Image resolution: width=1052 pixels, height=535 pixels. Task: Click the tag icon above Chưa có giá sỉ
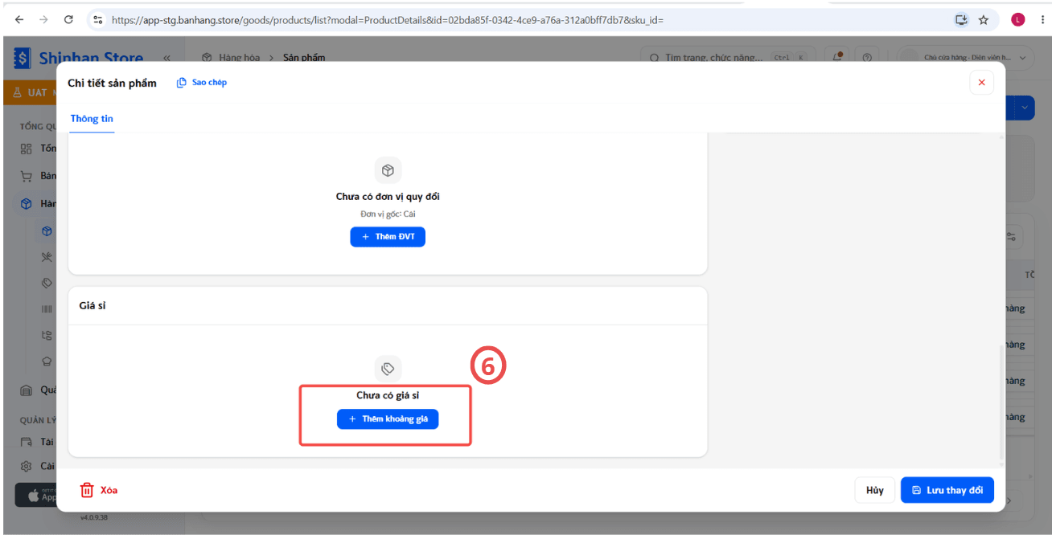388,369
